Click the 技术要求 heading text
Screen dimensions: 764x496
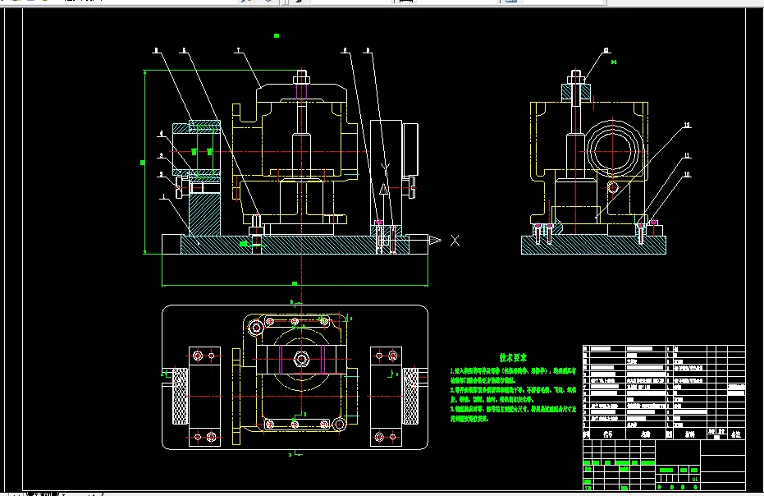coord(513,357)
